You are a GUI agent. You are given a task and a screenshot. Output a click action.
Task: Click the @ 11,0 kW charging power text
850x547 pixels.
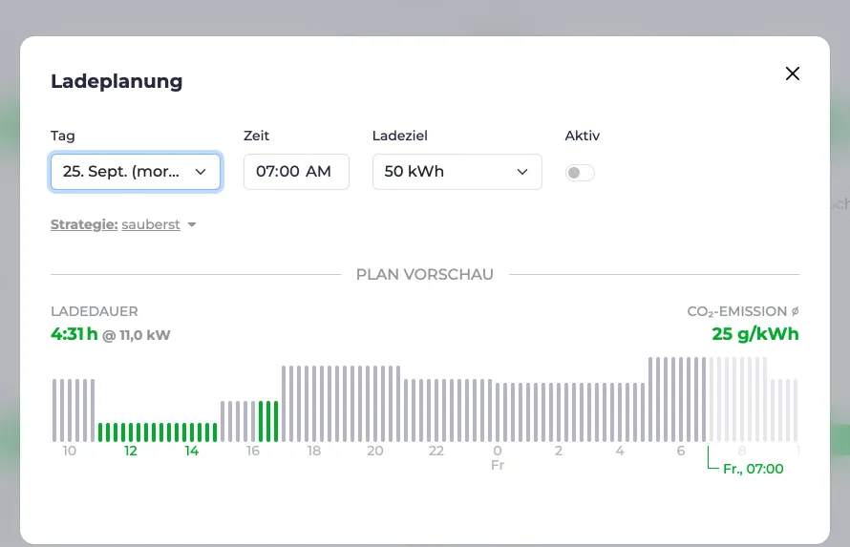137,335
